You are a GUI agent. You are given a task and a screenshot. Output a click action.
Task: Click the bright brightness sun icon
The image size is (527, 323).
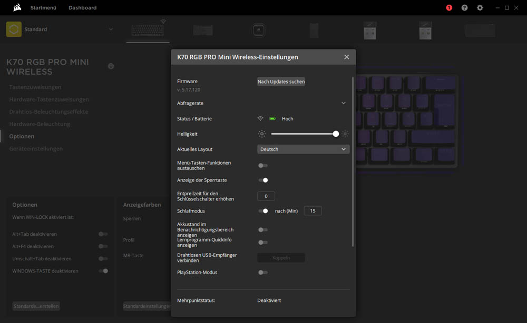[x=345, y=134]
